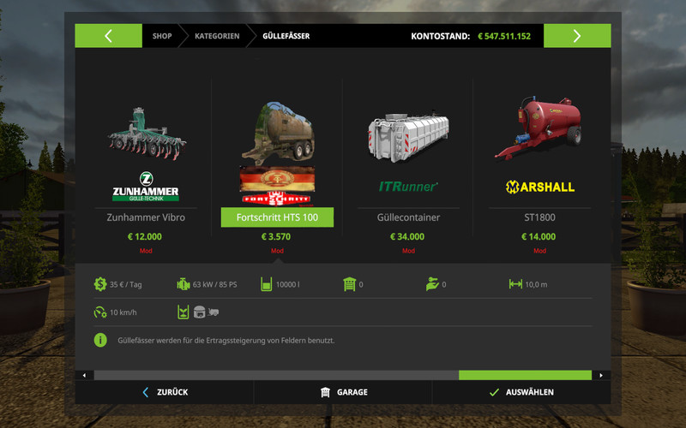
Task: Go to previous category with left green arrow
Action: [109, 36]
